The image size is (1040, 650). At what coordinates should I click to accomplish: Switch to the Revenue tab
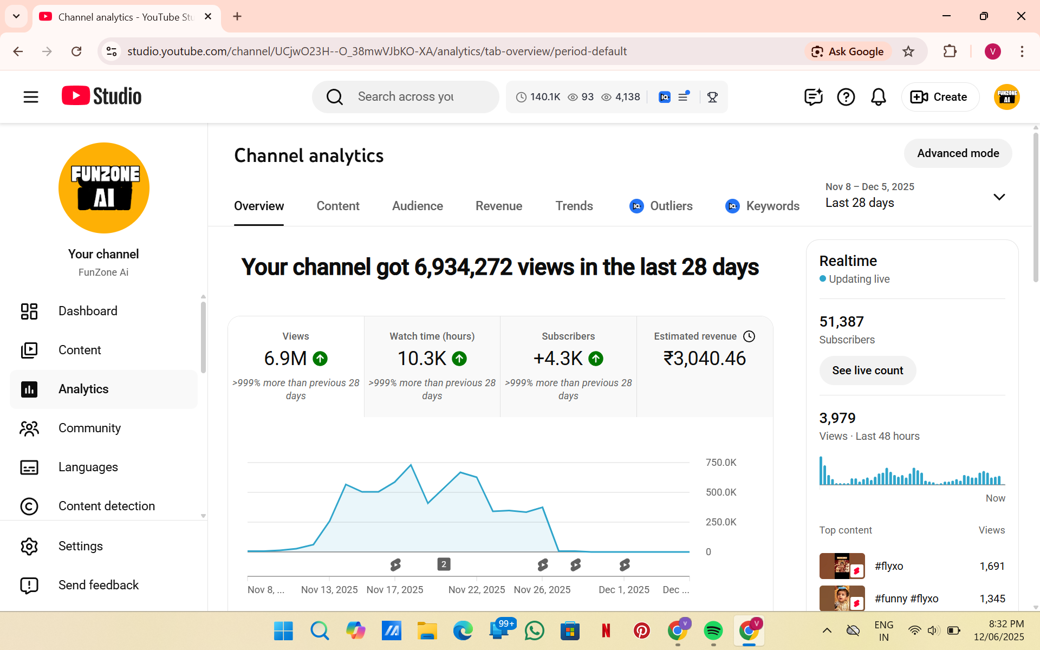[498, 206]
